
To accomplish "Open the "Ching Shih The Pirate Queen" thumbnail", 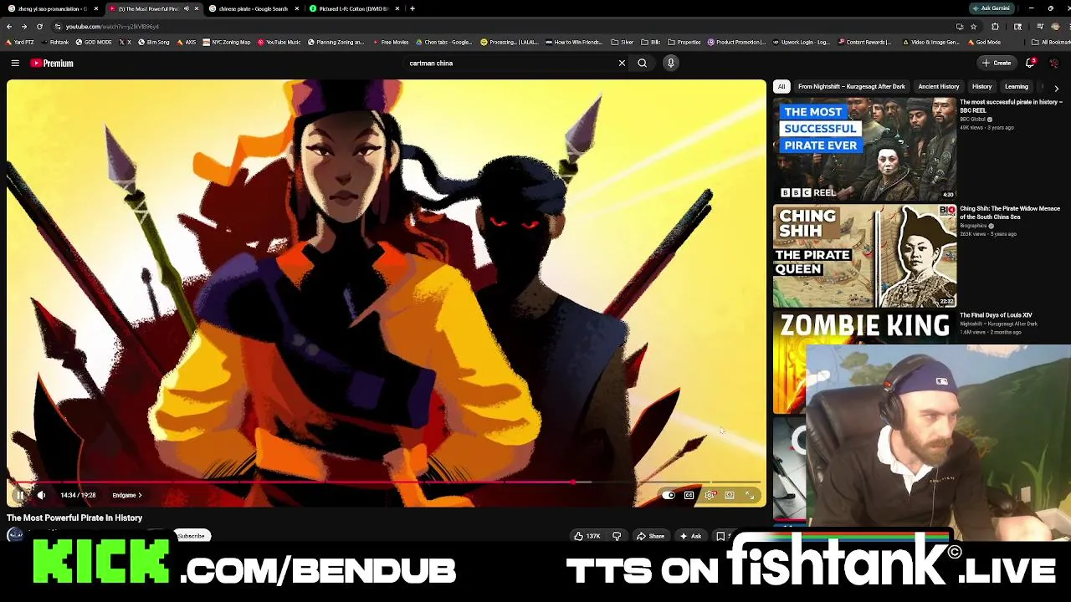I will click(x=864, y=256).
